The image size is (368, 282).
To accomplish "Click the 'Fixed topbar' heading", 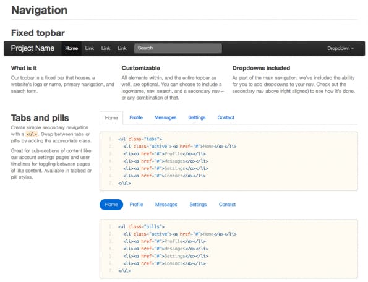I will coord(38,33).
